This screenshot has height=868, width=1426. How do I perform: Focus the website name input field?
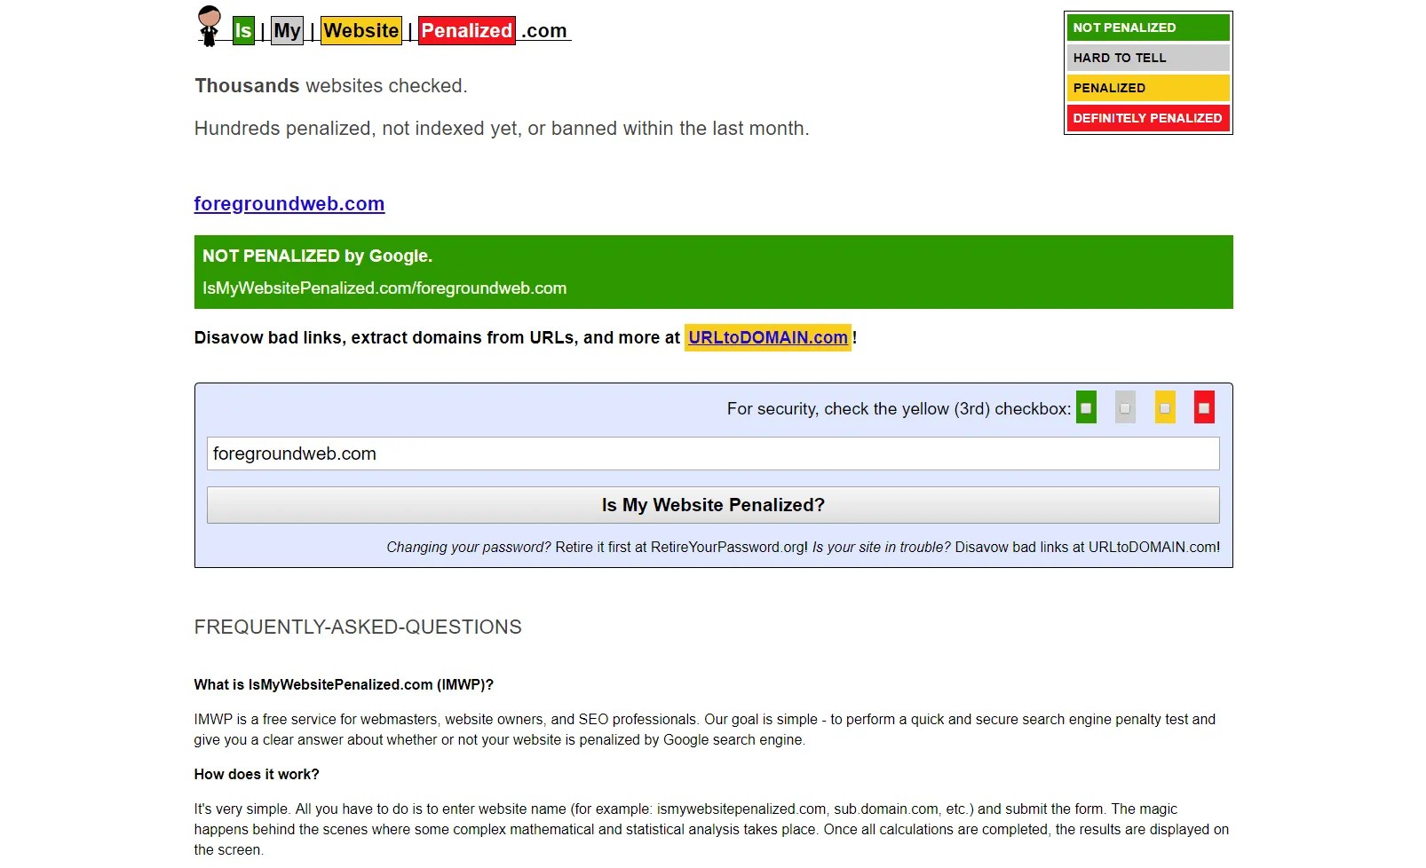pyautogui.click(x=713, y=454)
